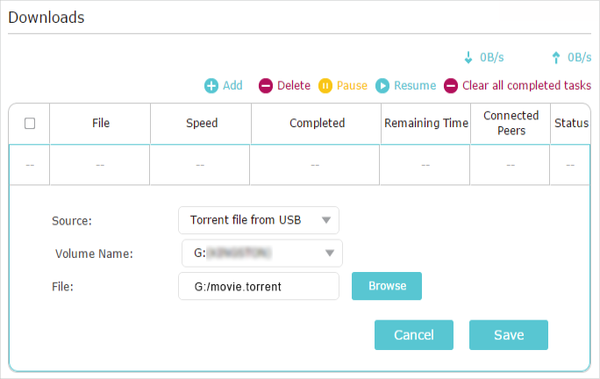Click the Connected Peers column header

[511, 124]
